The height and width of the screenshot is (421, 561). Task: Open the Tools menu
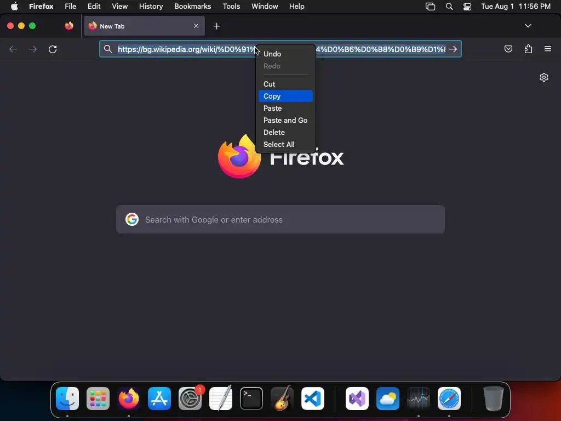tap(231, 7)
